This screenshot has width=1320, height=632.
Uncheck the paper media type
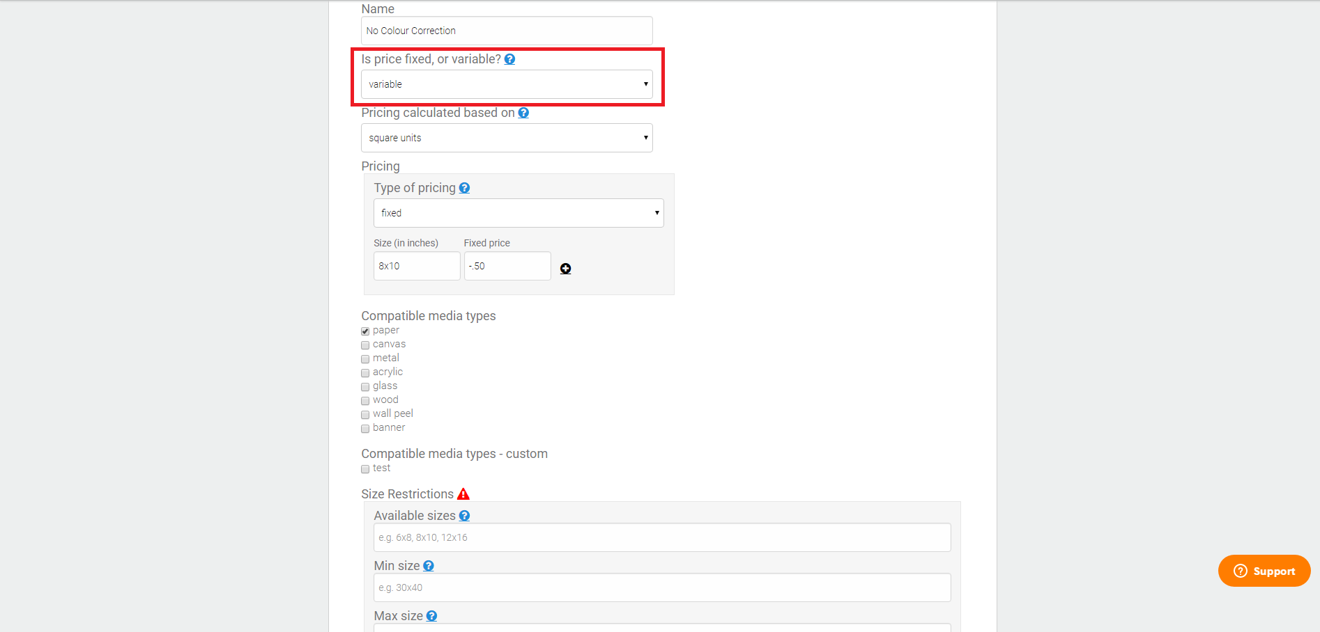click(365, 331)
